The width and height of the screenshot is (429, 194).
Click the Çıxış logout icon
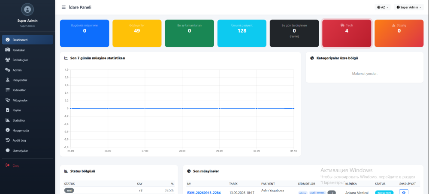[x=8, y=165]
